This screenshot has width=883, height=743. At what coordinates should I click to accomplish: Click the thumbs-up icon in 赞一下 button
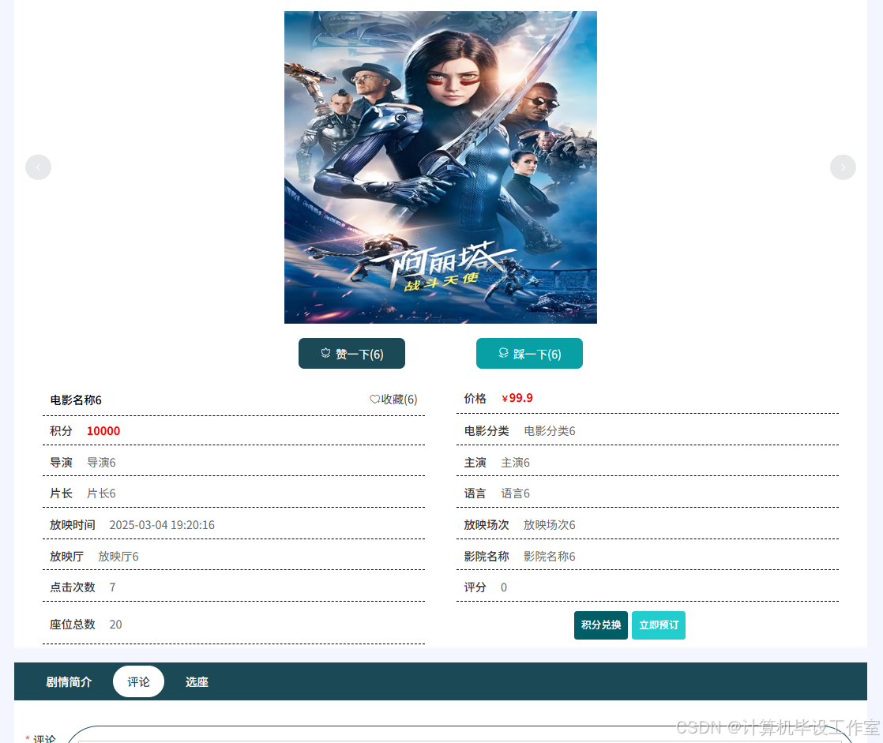pyautogui.click(x=325, y=353)
